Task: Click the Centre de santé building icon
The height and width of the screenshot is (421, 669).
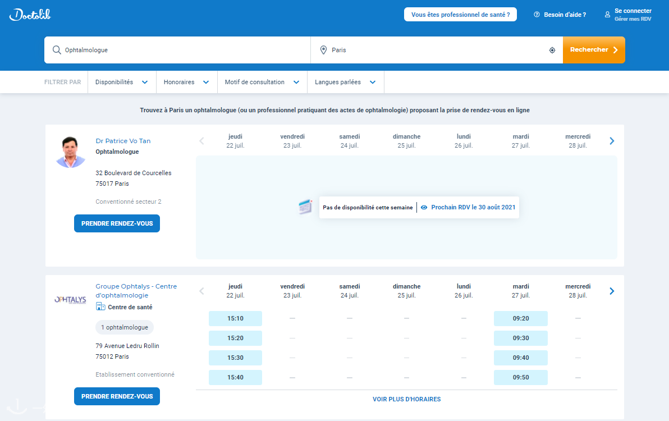Action: pyautogui.click(x=100, y=306)
